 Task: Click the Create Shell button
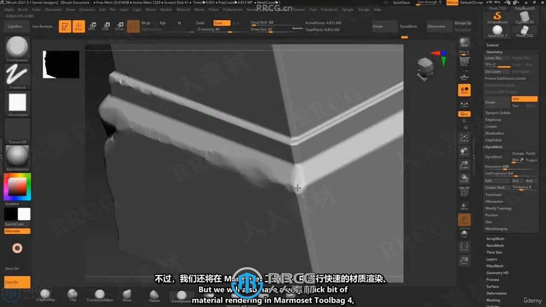pyautogui.click(x=497, y=188)
